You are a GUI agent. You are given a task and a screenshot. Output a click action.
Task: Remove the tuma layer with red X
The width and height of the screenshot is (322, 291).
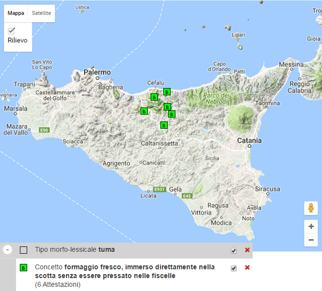coord(247,250)
